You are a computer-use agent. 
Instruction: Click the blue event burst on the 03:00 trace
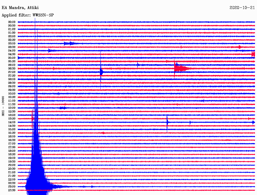click(70, 43)
